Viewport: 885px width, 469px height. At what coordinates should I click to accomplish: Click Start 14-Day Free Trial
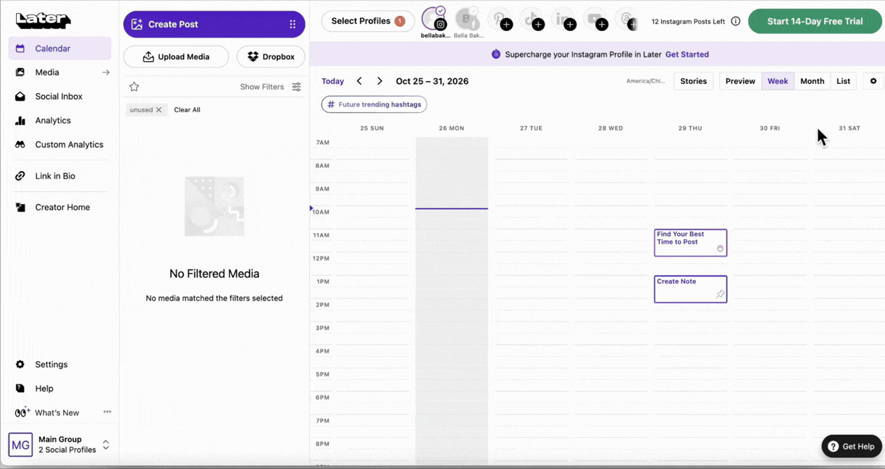pyautogui.click(x=815, y=21)
